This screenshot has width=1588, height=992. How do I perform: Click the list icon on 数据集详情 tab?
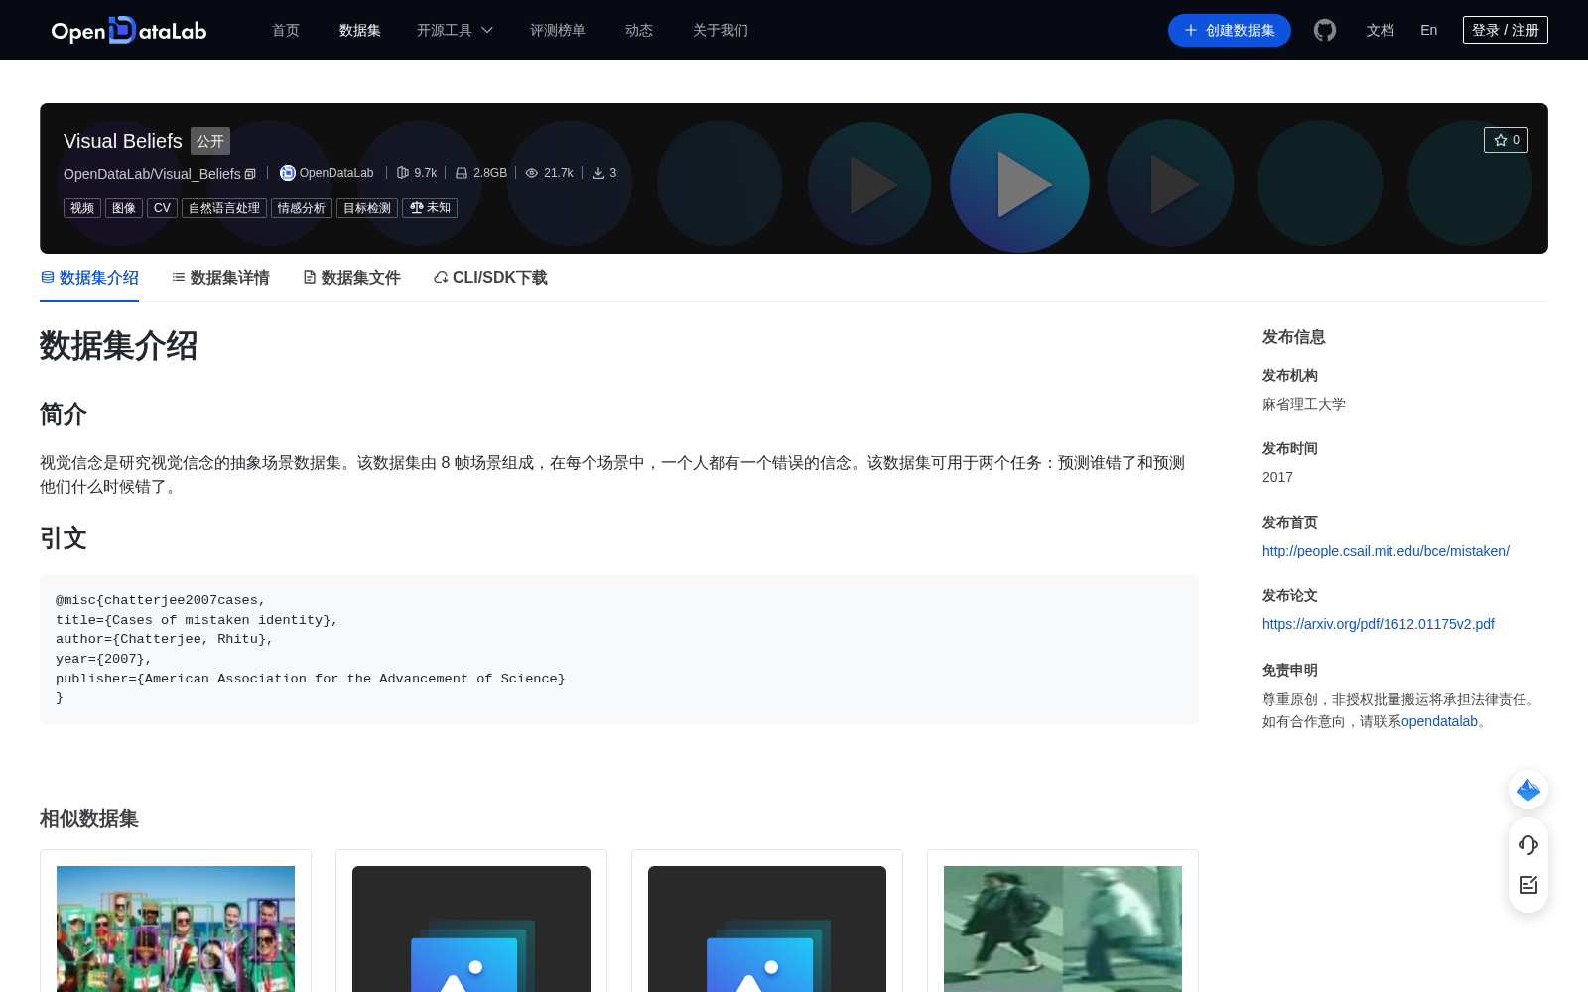(179, 278)
